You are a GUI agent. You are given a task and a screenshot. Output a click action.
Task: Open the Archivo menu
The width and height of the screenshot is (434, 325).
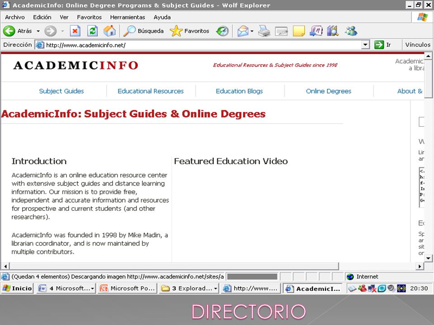coord(14,17)
